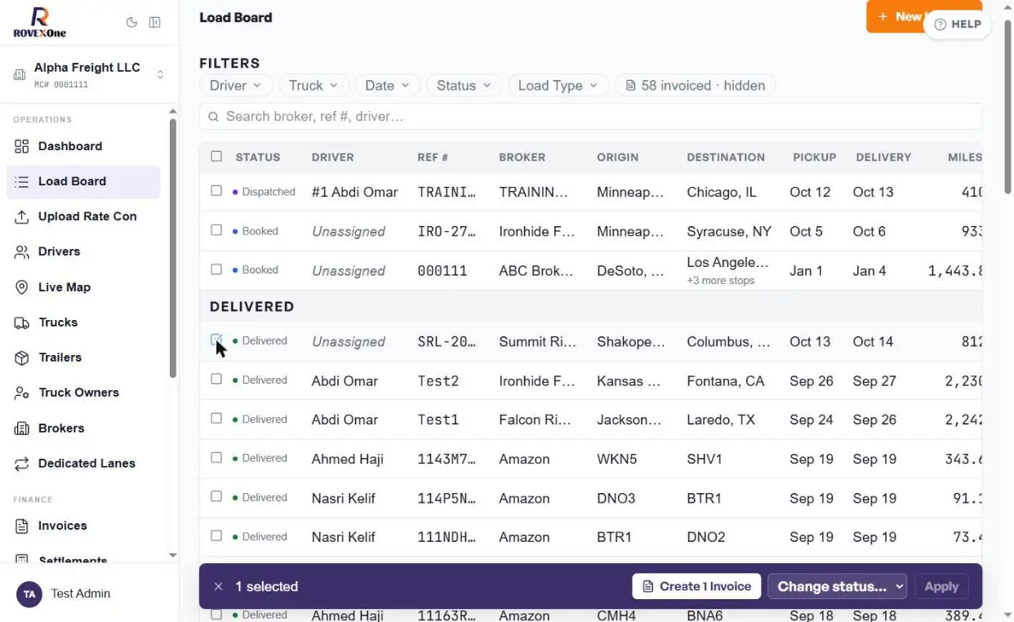Click Live Map pin icon
Viewport: 1014px width, 622px height.
coord(22,287)
